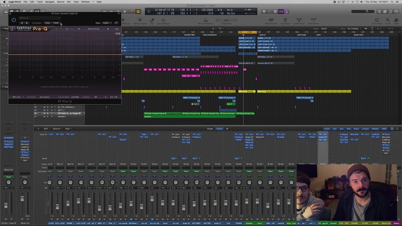Toggle the purple count-in 1234 button

click(x=281, y=12)
